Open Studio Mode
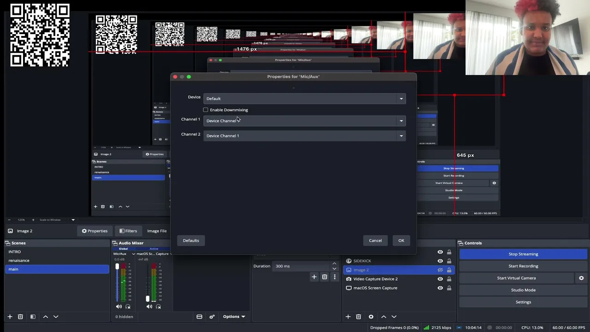Screen dimensions: 590x332 (523, 290)
